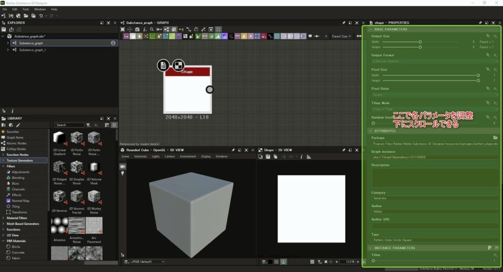Adjust the Pixel Size Height slider

(431, 81)
